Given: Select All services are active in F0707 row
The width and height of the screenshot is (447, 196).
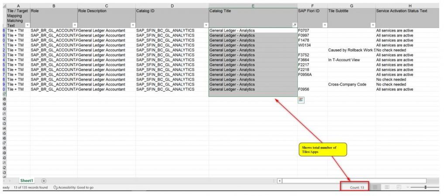Looking at the screenshot, I should (x=407, y=31).
